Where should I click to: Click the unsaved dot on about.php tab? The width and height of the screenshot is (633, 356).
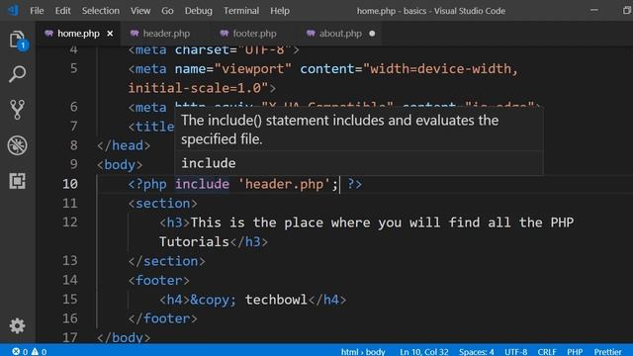372,34
